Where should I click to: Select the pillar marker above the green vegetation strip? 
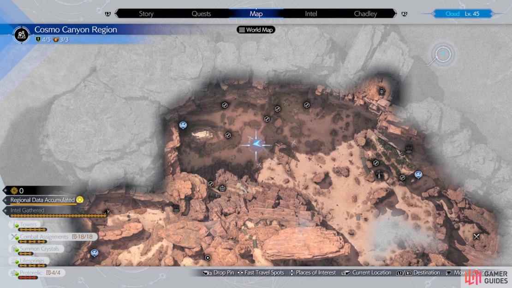click(x=409, y=149)
